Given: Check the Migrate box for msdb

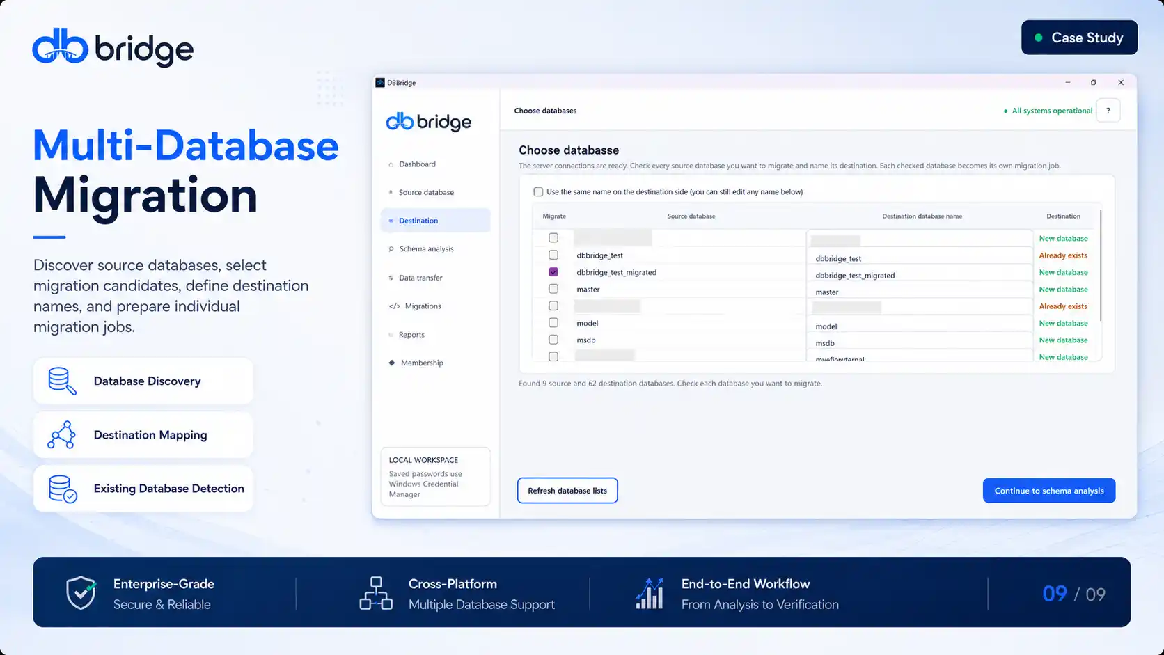Looking at the screenshot, I should coord(553,340).
